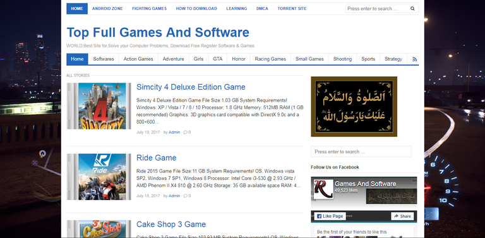The width and height of the screenshot is (485, 238).
Task: Focus the sidebar search input field
Action: coord(361,152)
